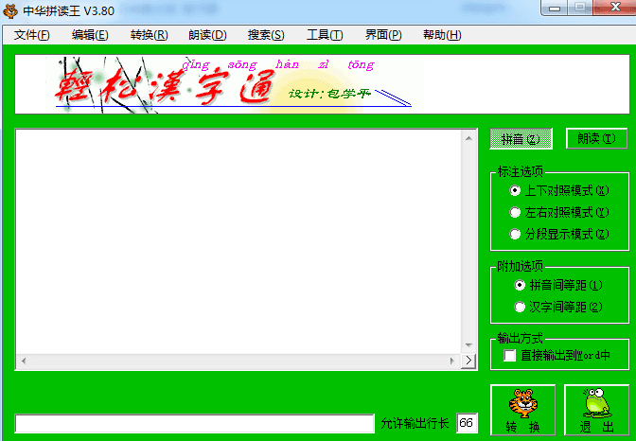
Task: Click the tiger 转换 convert button
Action: coord(522,410)
